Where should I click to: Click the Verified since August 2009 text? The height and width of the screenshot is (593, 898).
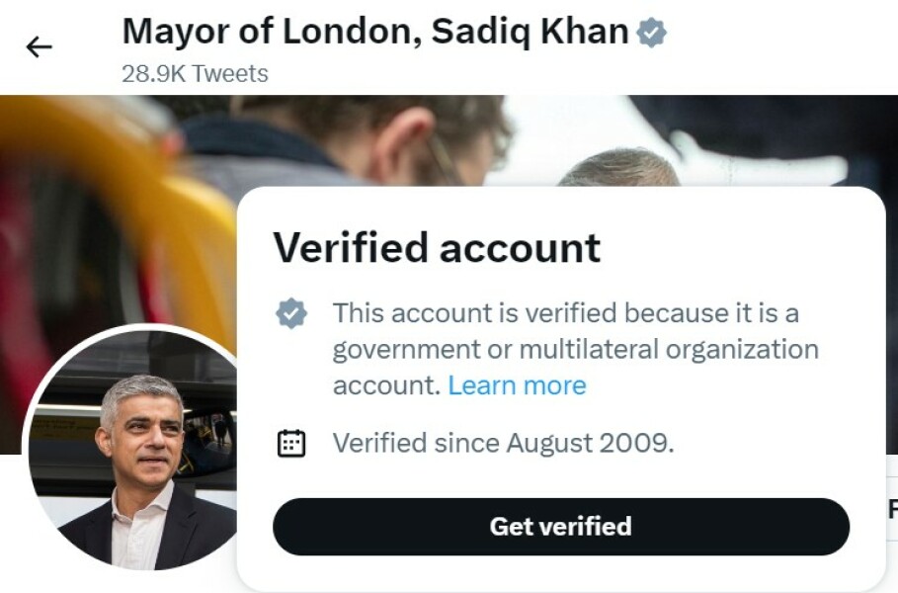(503, 443)
